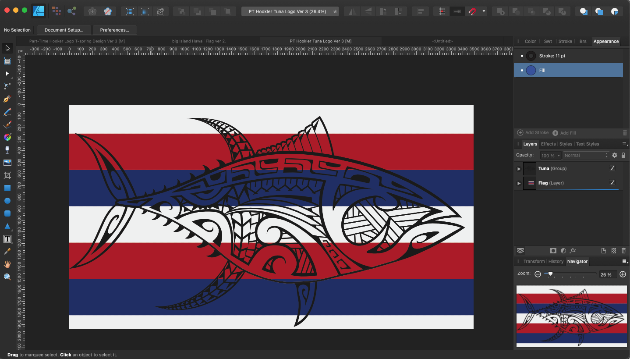Select the Vector Crop tool
630x359 pixels.
(7, 175)
